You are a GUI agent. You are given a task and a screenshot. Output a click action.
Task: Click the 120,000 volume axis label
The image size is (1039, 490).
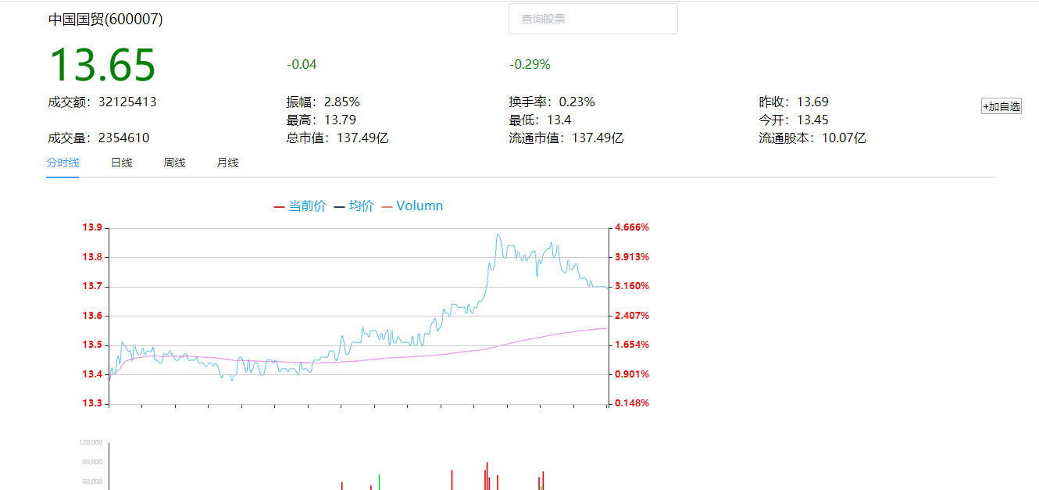91,442
